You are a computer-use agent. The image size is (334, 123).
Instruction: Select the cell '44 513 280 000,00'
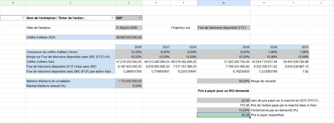pos(156,62)
